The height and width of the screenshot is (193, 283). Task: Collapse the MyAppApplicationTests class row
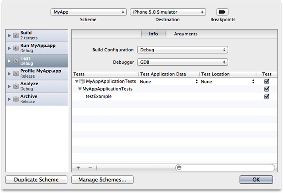coord(80,89)
